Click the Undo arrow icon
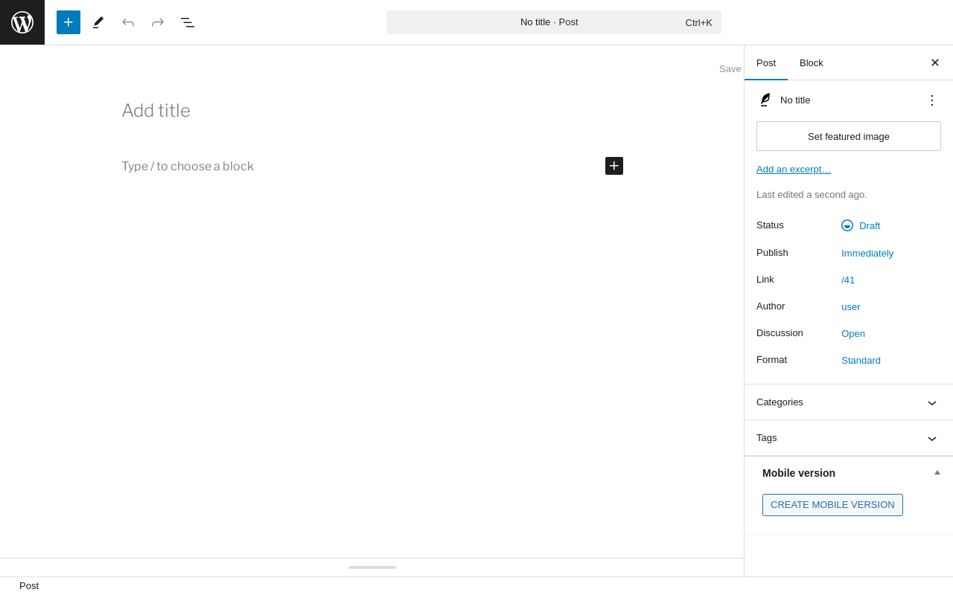Viewport: 953px width, 595px height. click(x=128, y=22)
